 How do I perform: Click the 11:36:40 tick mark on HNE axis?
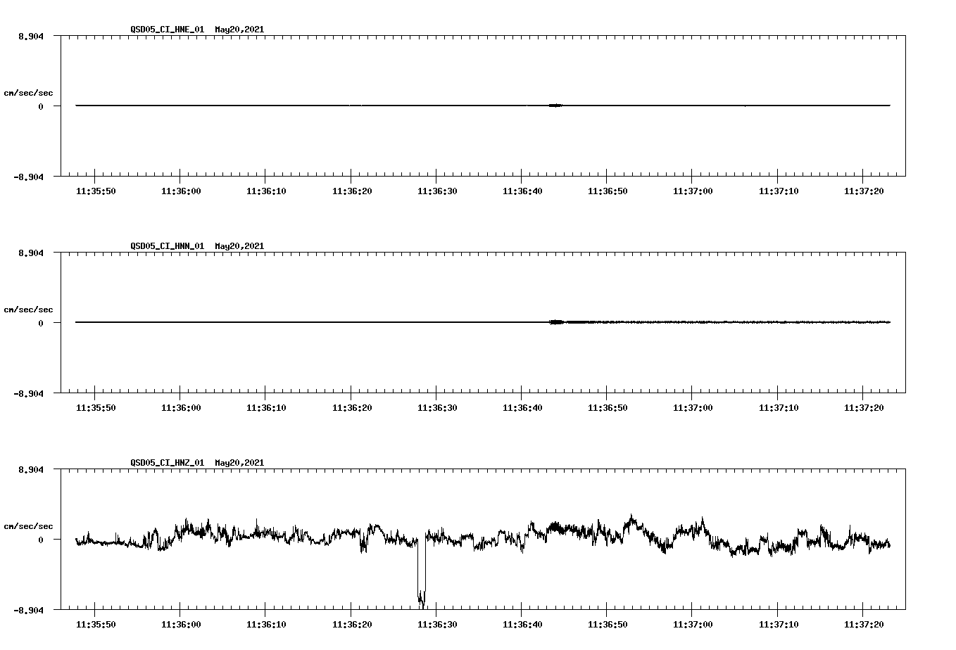point(522,176)
